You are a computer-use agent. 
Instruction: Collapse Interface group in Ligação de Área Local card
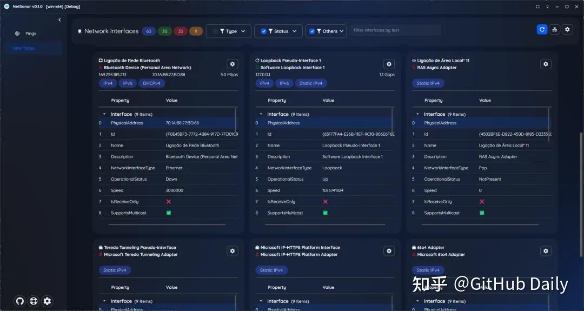[417, 114]
